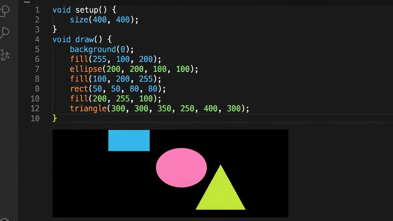Open the search magnifier icon in the sidebar
This screenshot has width=393, height=221.
pyautogui.click(x=4, y=32)
